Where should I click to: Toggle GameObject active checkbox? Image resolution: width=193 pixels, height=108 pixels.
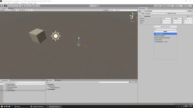143,11
